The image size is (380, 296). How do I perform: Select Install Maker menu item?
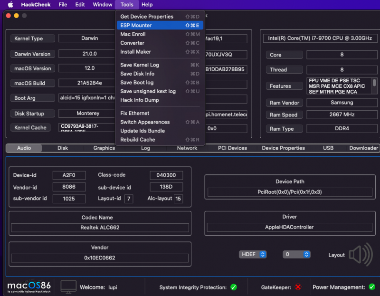[160, 52]
